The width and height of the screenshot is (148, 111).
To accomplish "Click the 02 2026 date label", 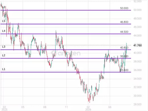I will click(88, 108).
